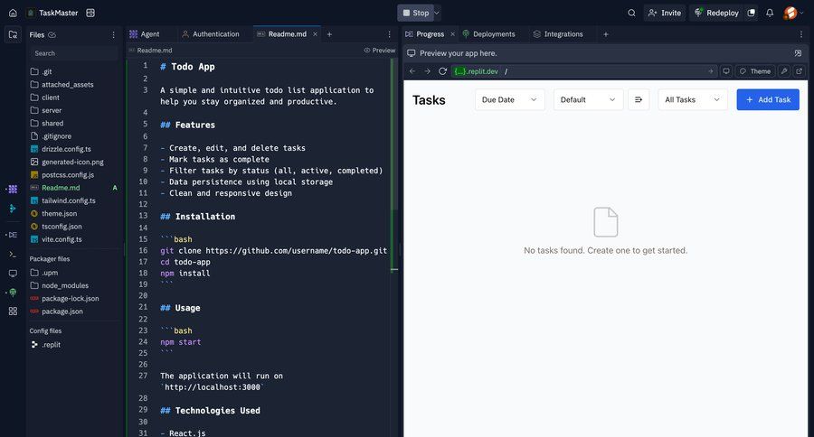Image resolution: width=814 pixels, height=437 pixels.
Task: Open the Due Date sort dropdown
Action: (510, 99)
